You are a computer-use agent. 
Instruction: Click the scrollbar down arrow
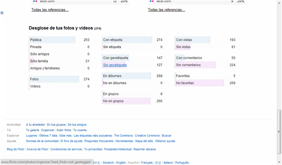point(279,162)
